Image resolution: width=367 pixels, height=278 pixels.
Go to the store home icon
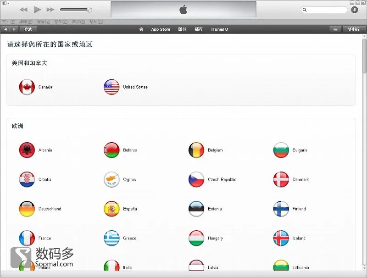coord(141,29)
